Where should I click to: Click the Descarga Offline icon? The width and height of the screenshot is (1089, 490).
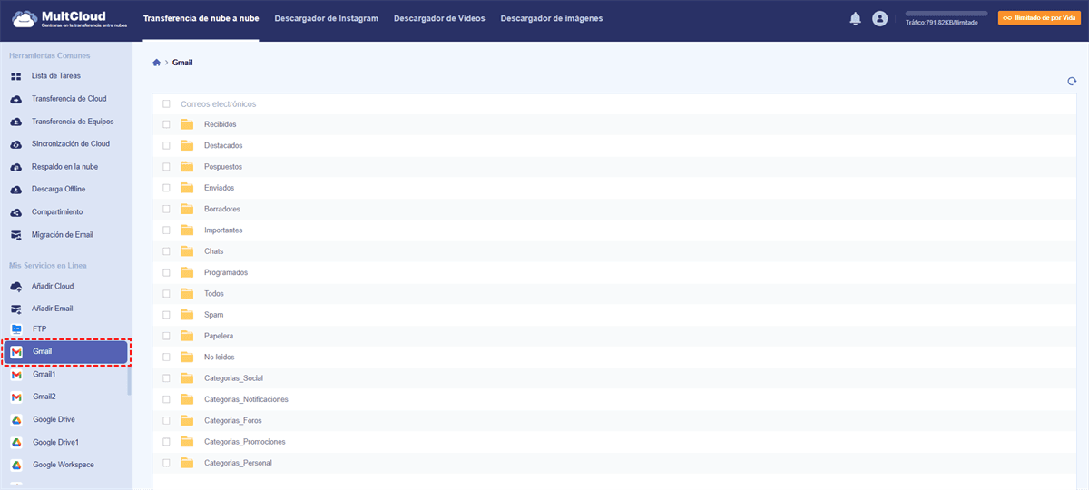coord(15,190)
